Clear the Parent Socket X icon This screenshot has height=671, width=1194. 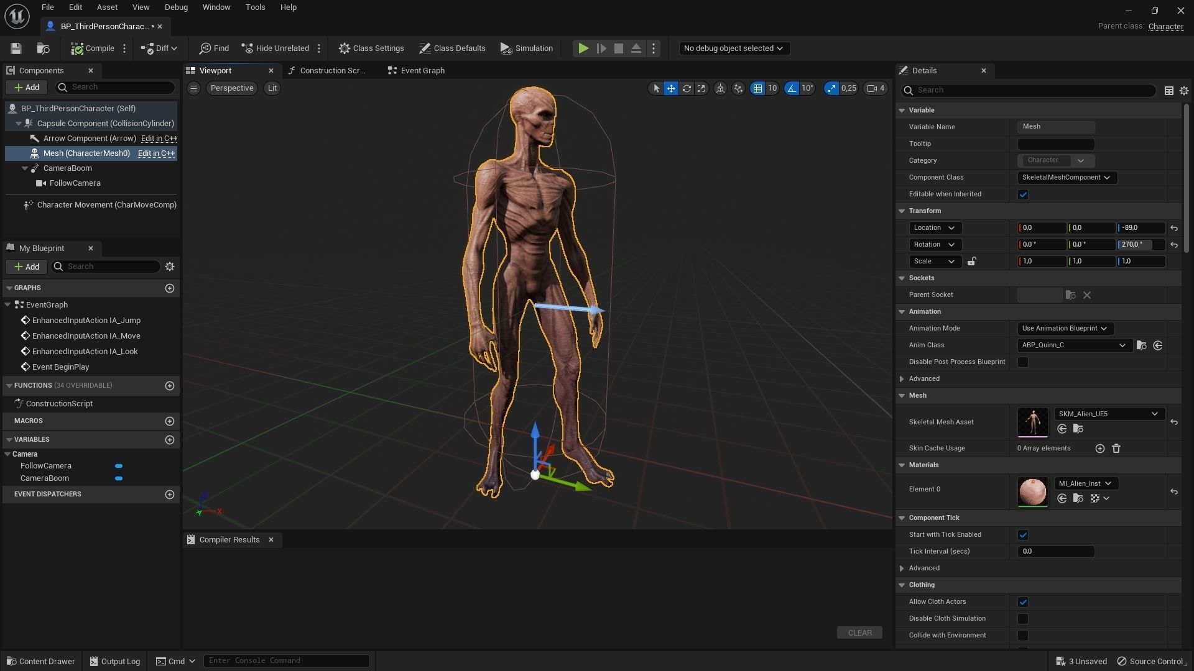coord(1086,295)
